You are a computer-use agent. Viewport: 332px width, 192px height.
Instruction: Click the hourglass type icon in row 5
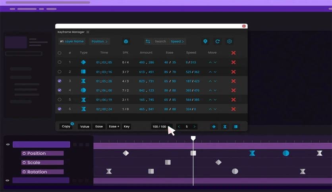pyautogui.click(x=83, y=100)
